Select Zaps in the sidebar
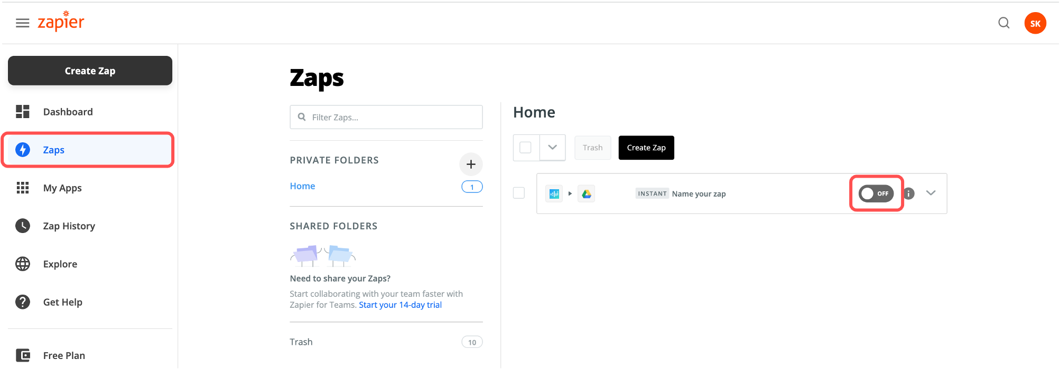1060x369 pixels. coord(88,150)
